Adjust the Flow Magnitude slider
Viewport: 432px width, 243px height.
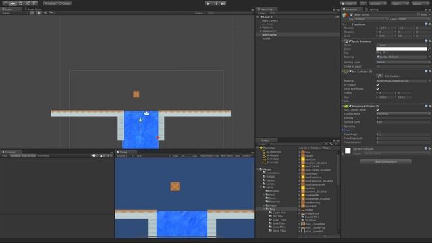[403, 138]
